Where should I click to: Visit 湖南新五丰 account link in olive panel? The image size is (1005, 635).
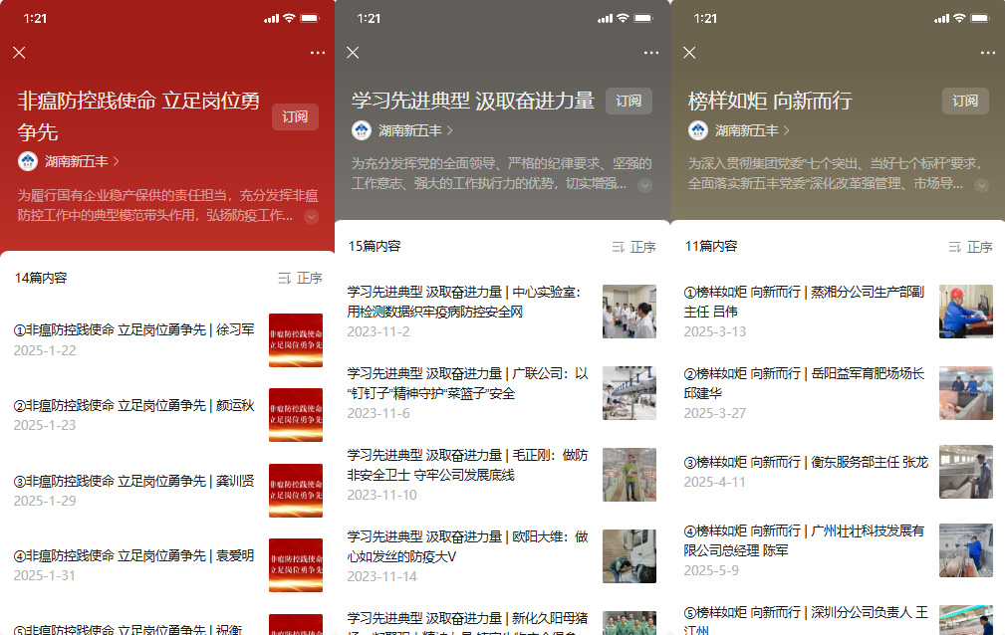[x=752, y=130]
